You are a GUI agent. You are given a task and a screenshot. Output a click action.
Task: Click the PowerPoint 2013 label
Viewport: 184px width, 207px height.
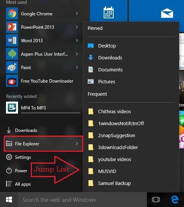[x=37, y=27]
